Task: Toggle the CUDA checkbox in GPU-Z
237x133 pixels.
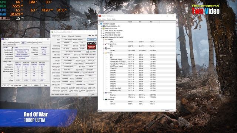Action: coord(70,88)
